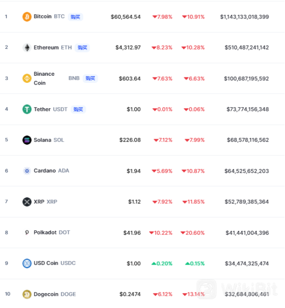Screen dimensions: 285x308
Task: Click the black XRP logo icon
Action: tap(27, 202)
